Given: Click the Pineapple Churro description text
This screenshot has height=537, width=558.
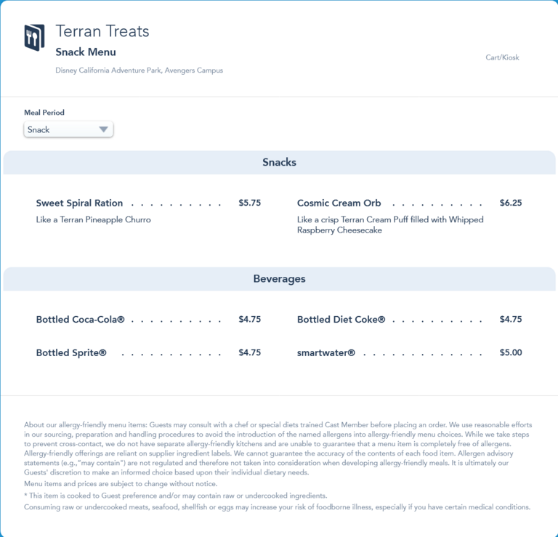Looking at the screenshot, I should click(93, 219).
